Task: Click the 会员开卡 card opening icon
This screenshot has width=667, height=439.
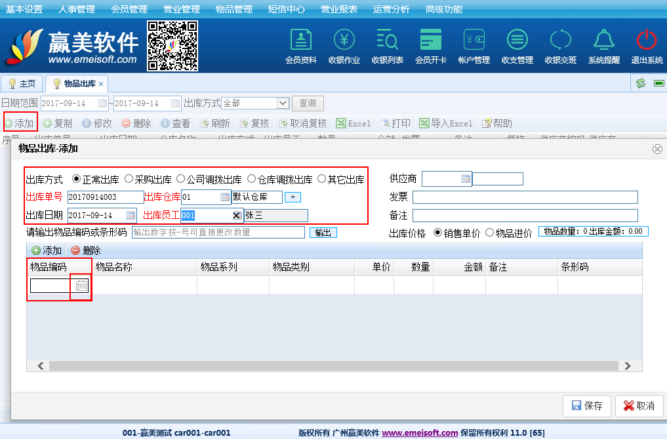Action: point(431,41)
